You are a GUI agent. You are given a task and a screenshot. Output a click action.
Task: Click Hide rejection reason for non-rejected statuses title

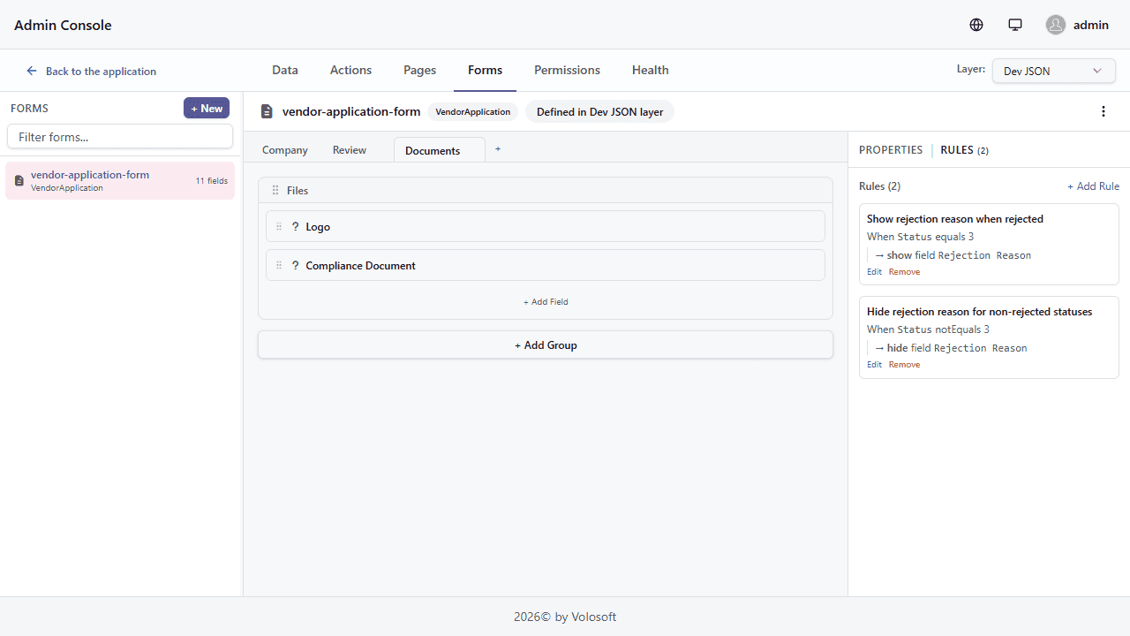click(979, 312)
